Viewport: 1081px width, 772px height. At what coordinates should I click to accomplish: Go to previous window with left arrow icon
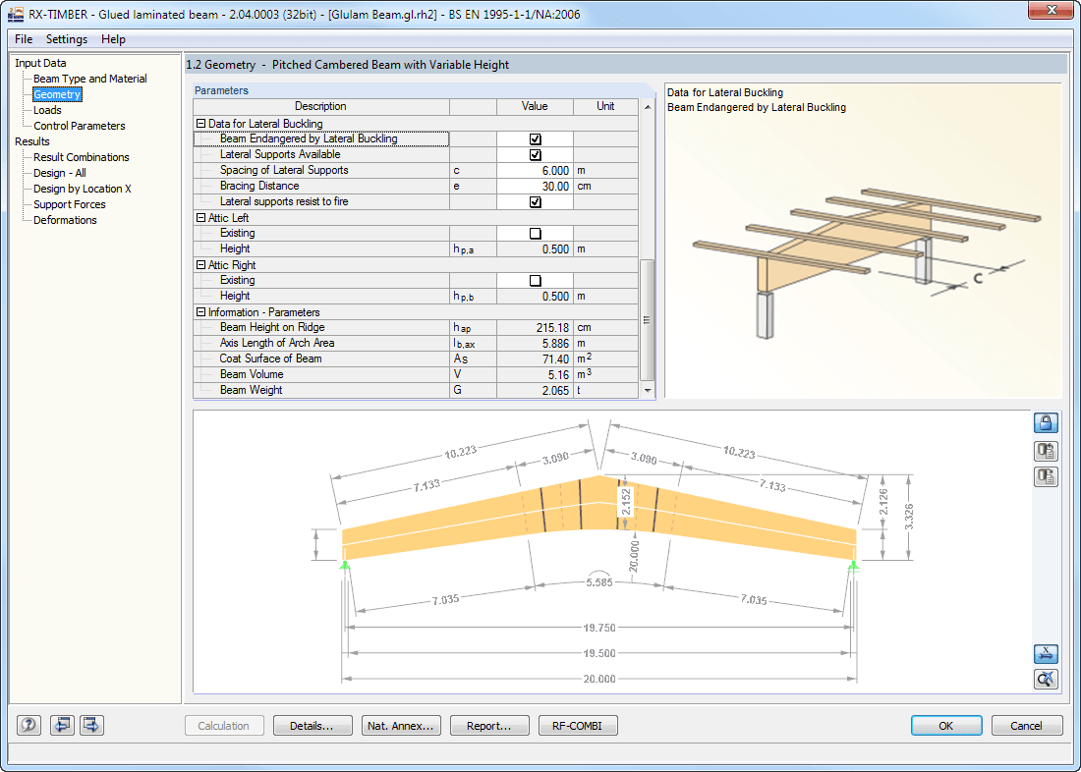tap(63, 725)
